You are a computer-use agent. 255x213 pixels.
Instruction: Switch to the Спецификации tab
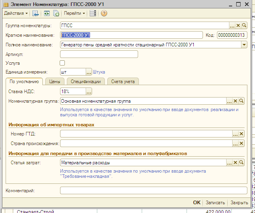pyautogui.click(x=86, y=82)
